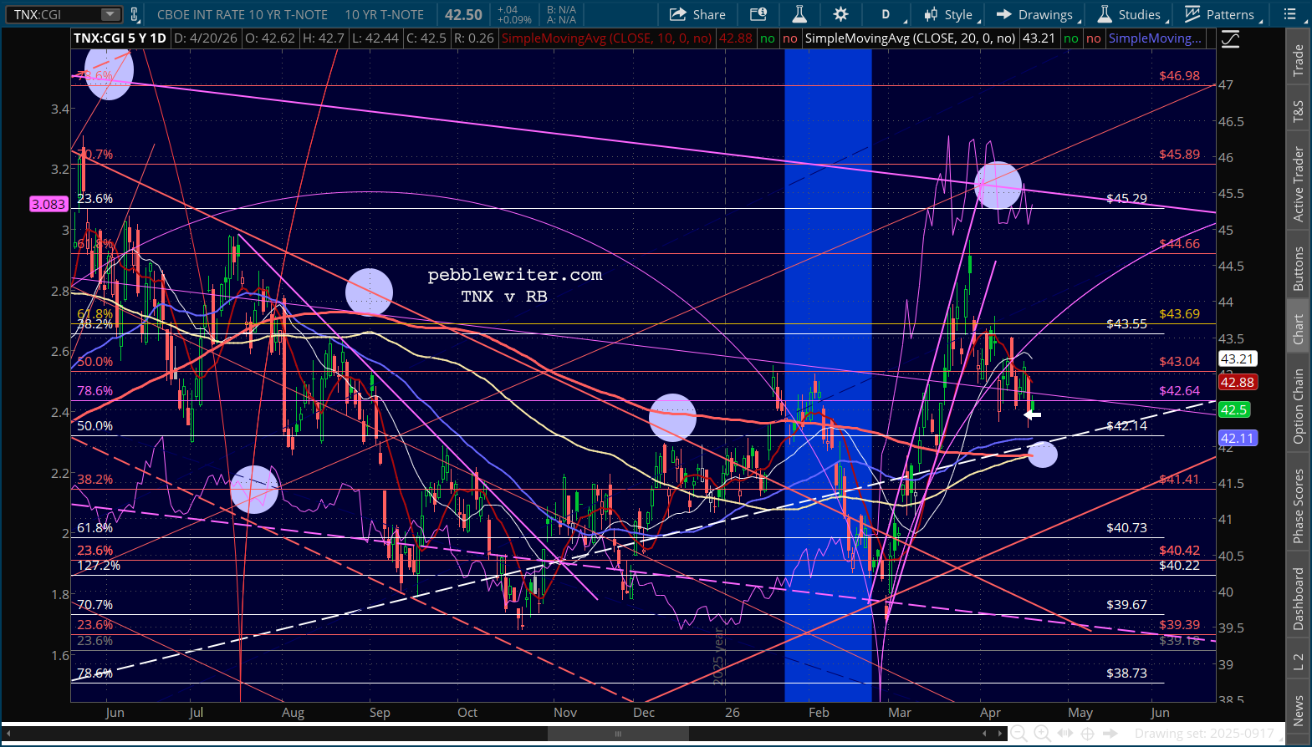The image size is (1312, 747).
Task: Click the SimpleMovingAvg (CLOSE, 20, 0, no) study label
Action: (910, 38)
